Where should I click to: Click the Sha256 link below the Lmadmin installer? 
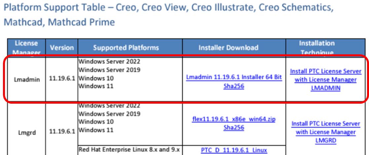pos(234,85)
